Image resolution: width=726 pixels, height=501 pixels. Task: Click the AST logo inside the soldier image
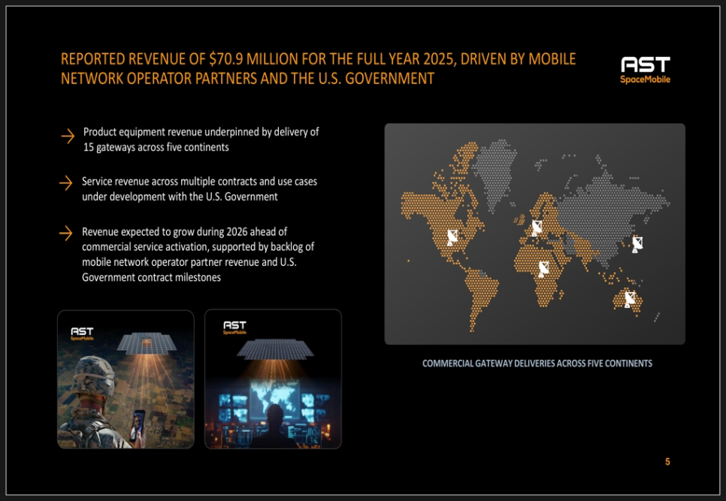[82, 332]
